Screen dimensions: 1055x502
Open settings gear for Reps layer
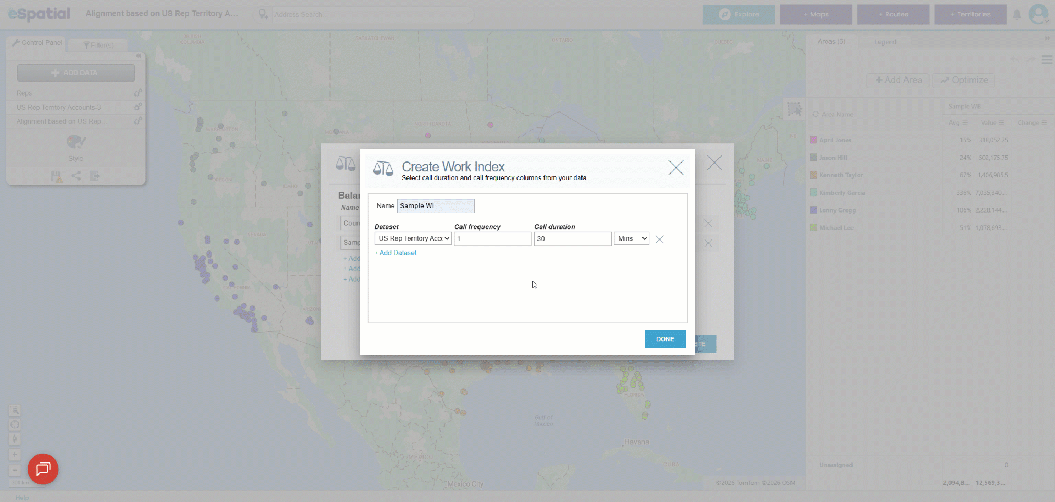138,93
